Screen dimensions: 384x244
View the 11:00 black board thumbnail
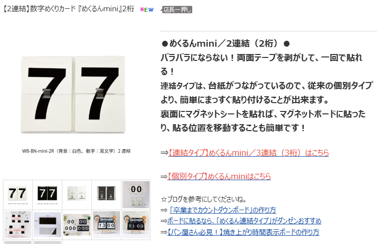tap(136, 224)
